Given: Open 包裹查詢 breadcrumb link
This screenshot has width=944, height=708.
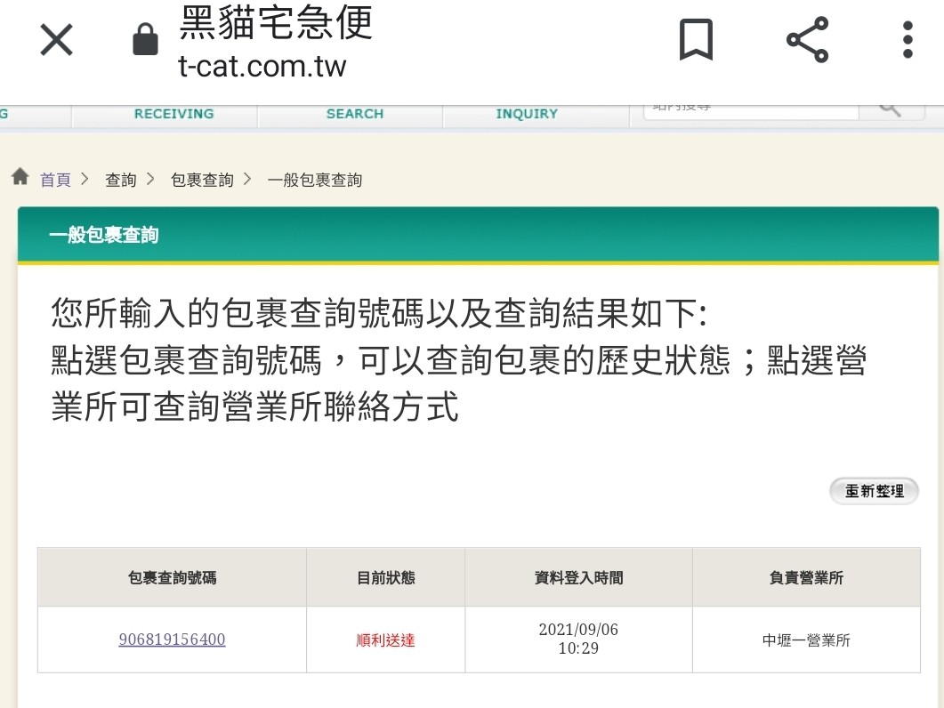Looking at the screenshot, I should point(202,180).
